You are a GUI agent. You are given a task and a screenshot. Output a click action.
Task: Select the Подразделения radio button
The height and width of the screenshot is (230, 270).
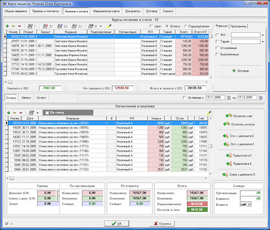[x=185, y=26]
